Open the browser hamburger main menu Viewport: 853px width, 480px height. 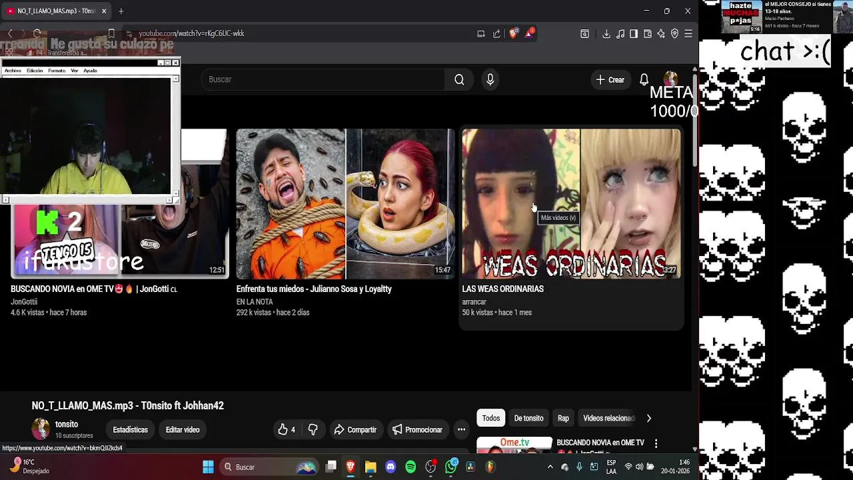coord(688,33)
